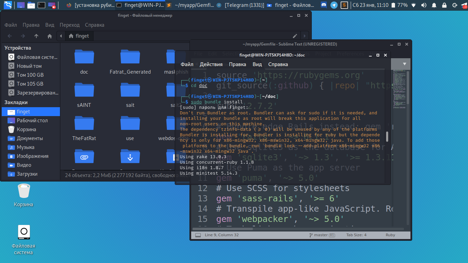Select the finget bookmark in sidebar
The image size is (468, 263).
tap(30, 112)
